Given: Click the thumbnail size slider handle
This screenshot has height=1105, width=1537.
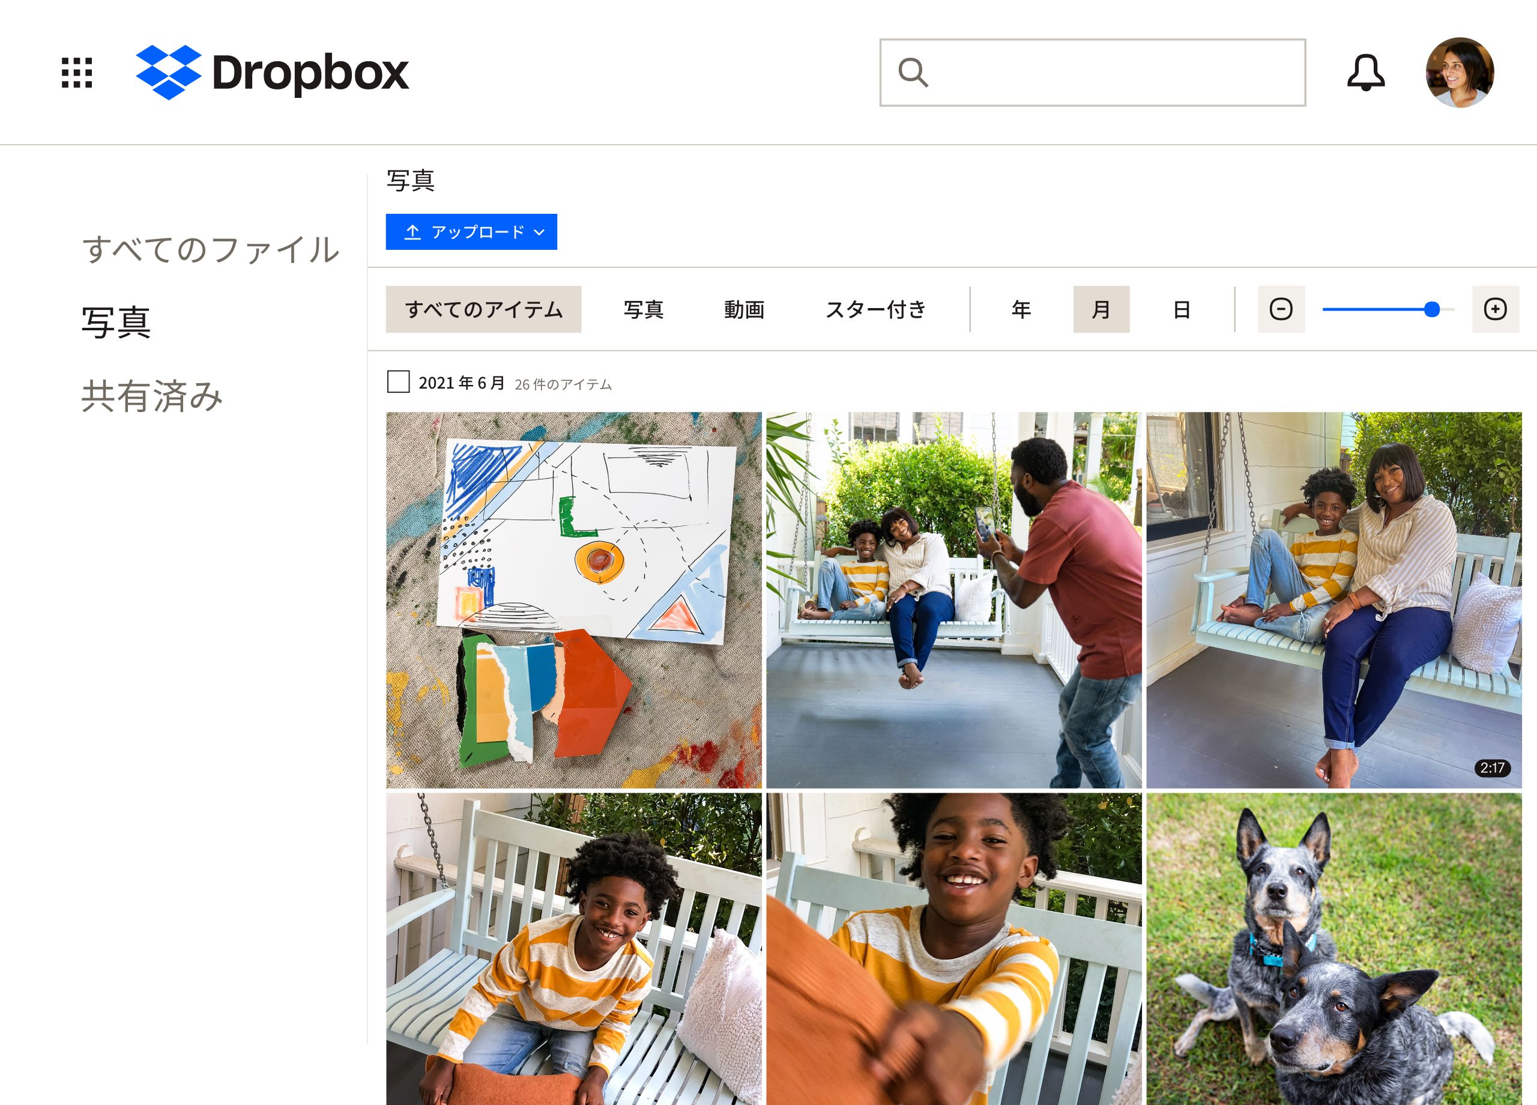Looking at the screenshot, I should (1432, 309).
